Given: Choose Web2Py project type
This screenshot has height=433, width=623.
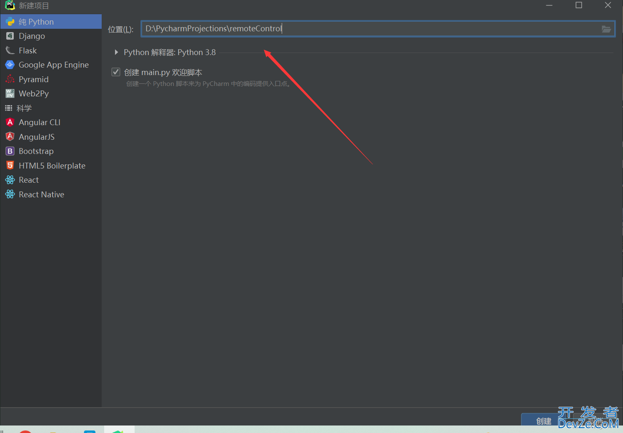Looking at the screenshot, I should [51, 93].
